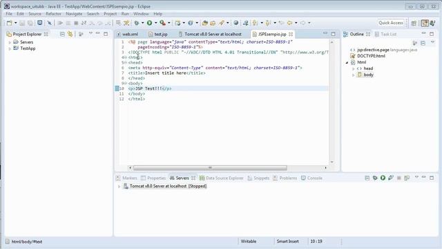Start the server with green play icon
This screenshot has height=249, width=442.
point(383,178)
